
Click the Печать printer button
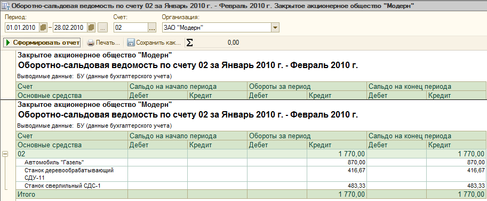click(x=103, y=43)
